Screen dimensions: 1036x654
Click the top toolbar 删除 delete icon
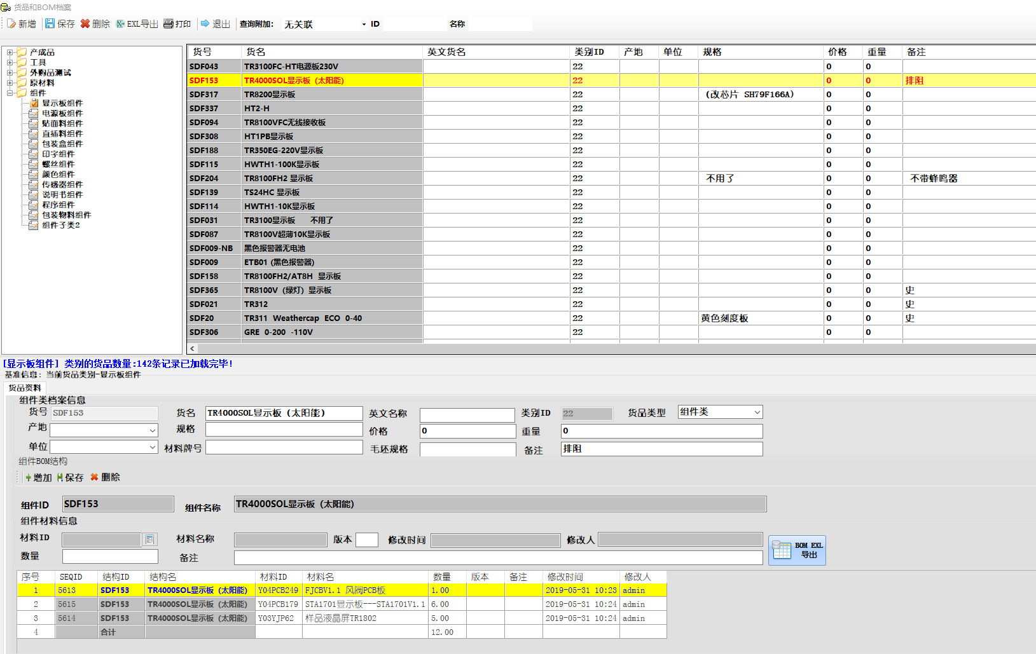tap(85, 24)
